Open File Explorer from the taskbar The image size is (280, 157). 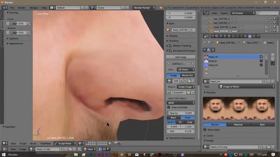(76, 154)
